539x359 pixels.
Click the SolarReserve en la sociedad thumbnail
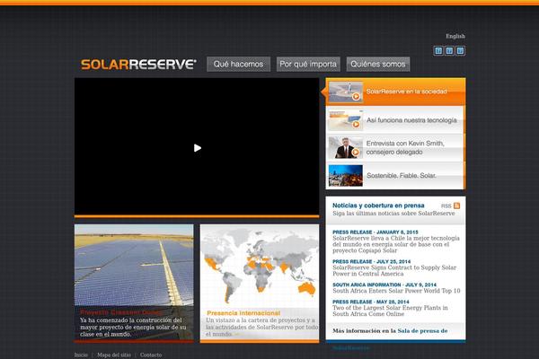(x=346, y=92)
